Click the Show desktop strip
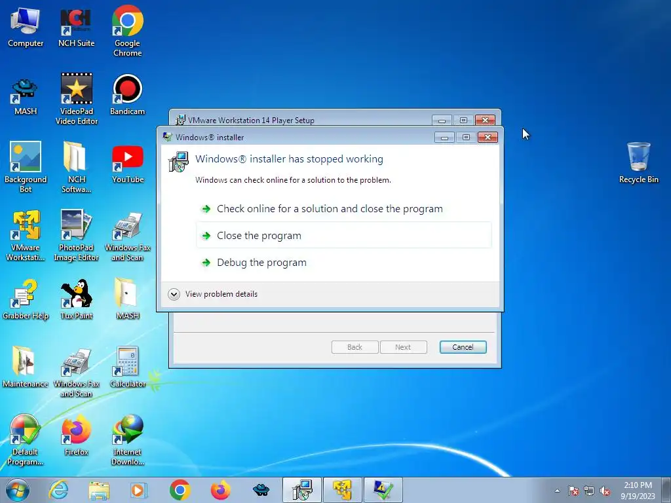This screenshot has width=671, height=503. tap(668, 490)
